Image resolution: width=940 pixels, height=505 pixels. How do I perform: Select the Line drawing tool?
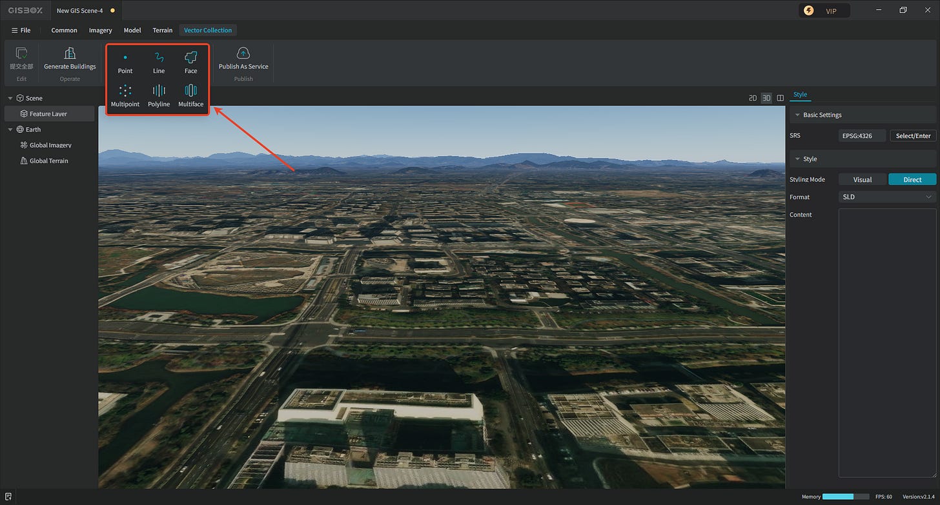point(159,63)
